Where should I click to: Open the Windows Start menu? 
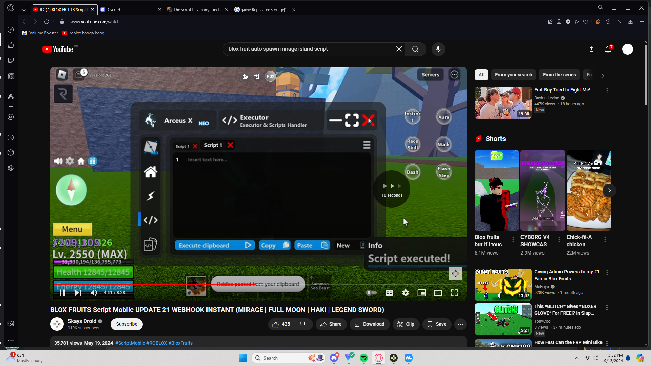pos(243,358)
